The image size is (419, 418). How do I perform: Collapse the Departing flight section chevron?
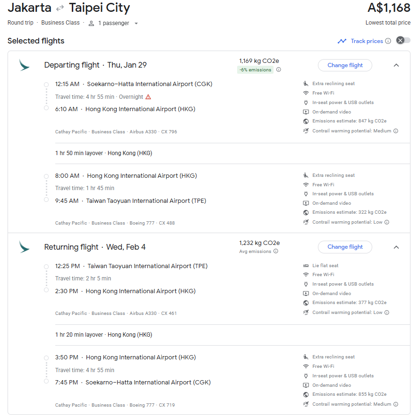[396, 65]
